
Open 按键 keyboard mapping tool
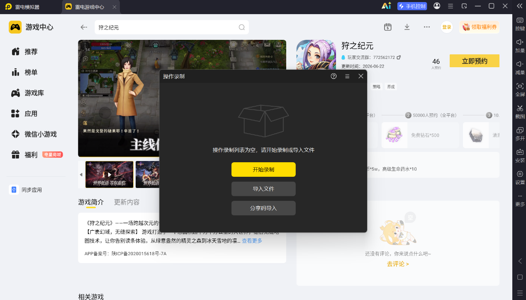click(x=520, y=24)
